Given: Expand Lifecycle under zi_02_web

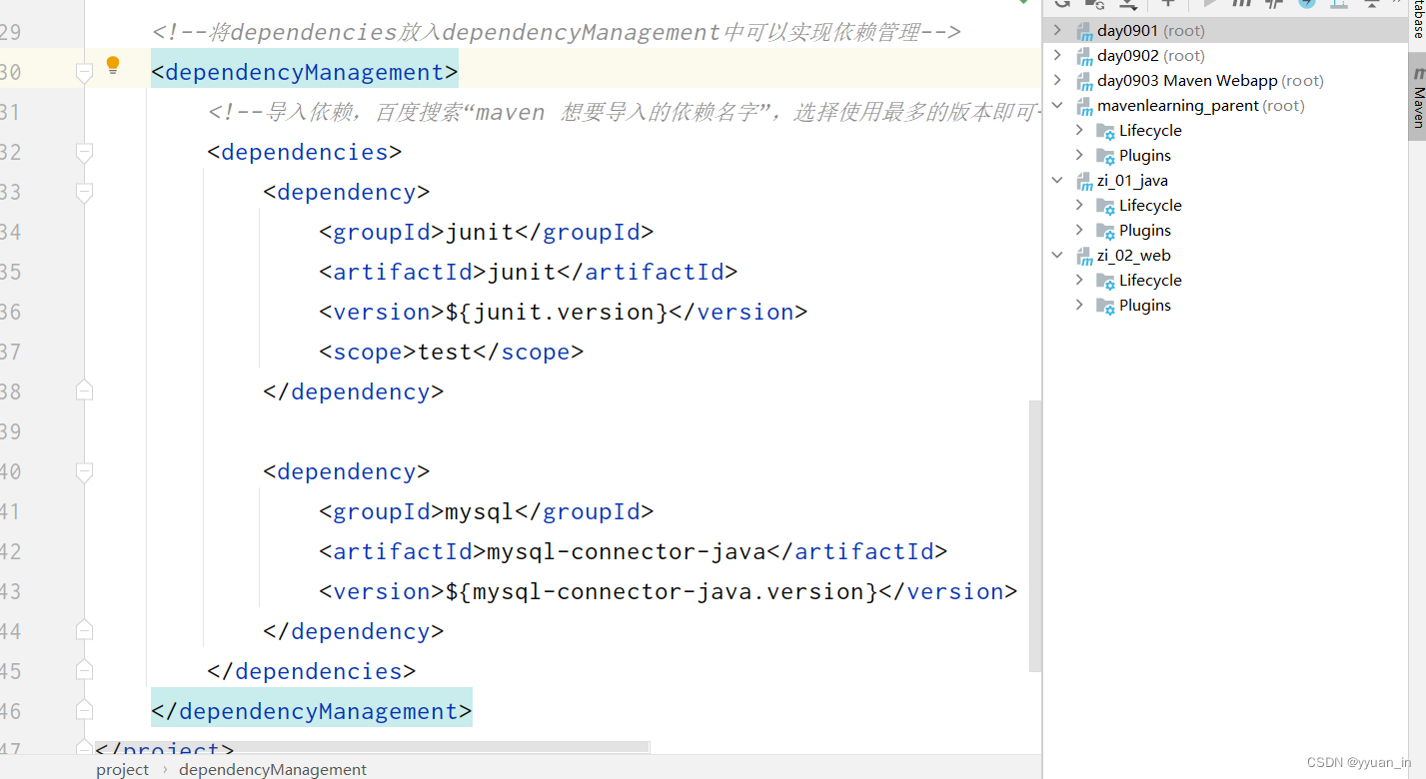Looking at the screenshot, I should pyautogui.click(x=1079, y=281).
